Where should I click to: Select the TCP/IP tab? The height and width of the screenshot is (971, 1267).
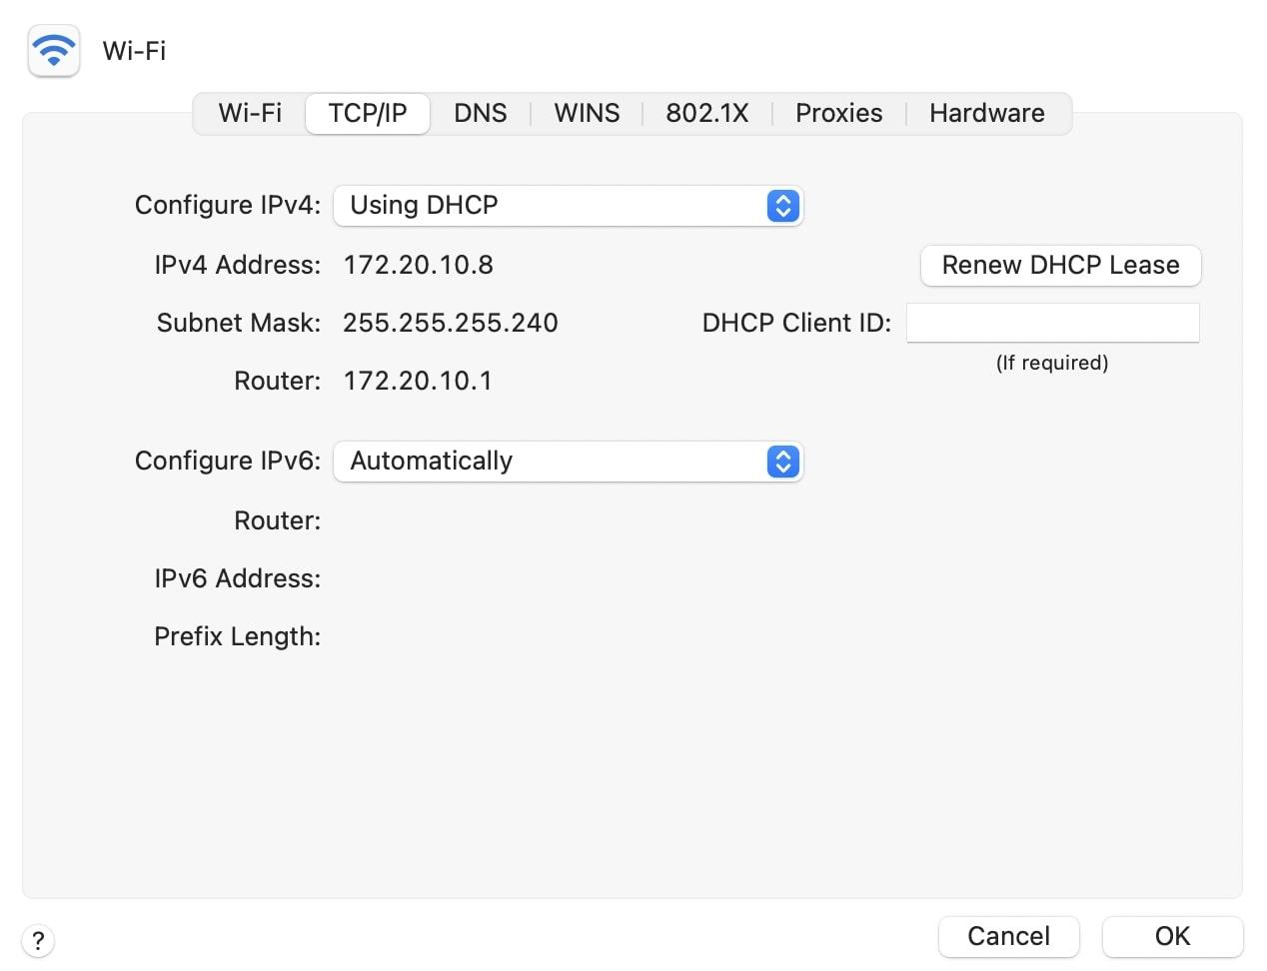click(x=368, y=113)
